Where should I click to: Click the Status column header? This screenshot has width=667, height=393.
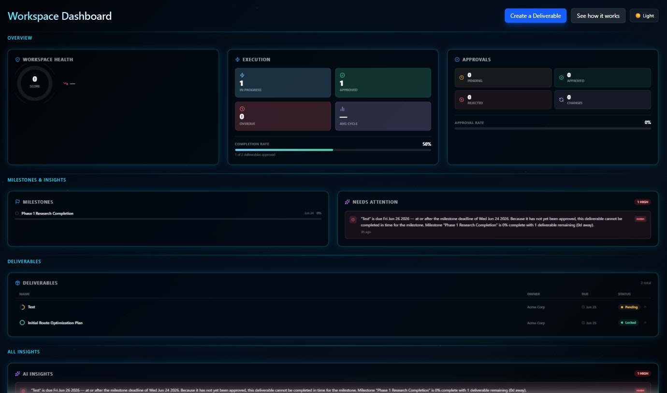pos(624,294)
